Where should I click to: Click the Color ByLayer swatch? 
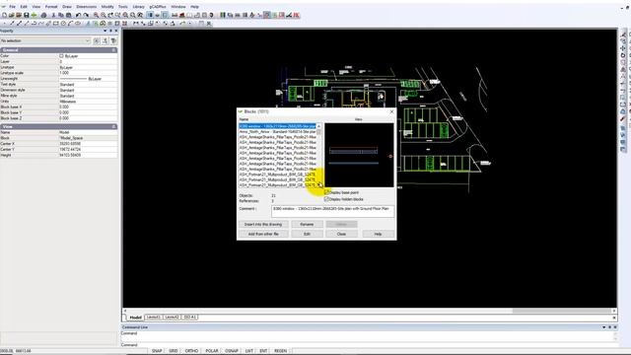pos(61,56)
